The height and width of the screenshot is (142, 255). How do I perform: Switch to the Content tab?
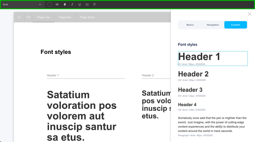(x=236, y=25)
